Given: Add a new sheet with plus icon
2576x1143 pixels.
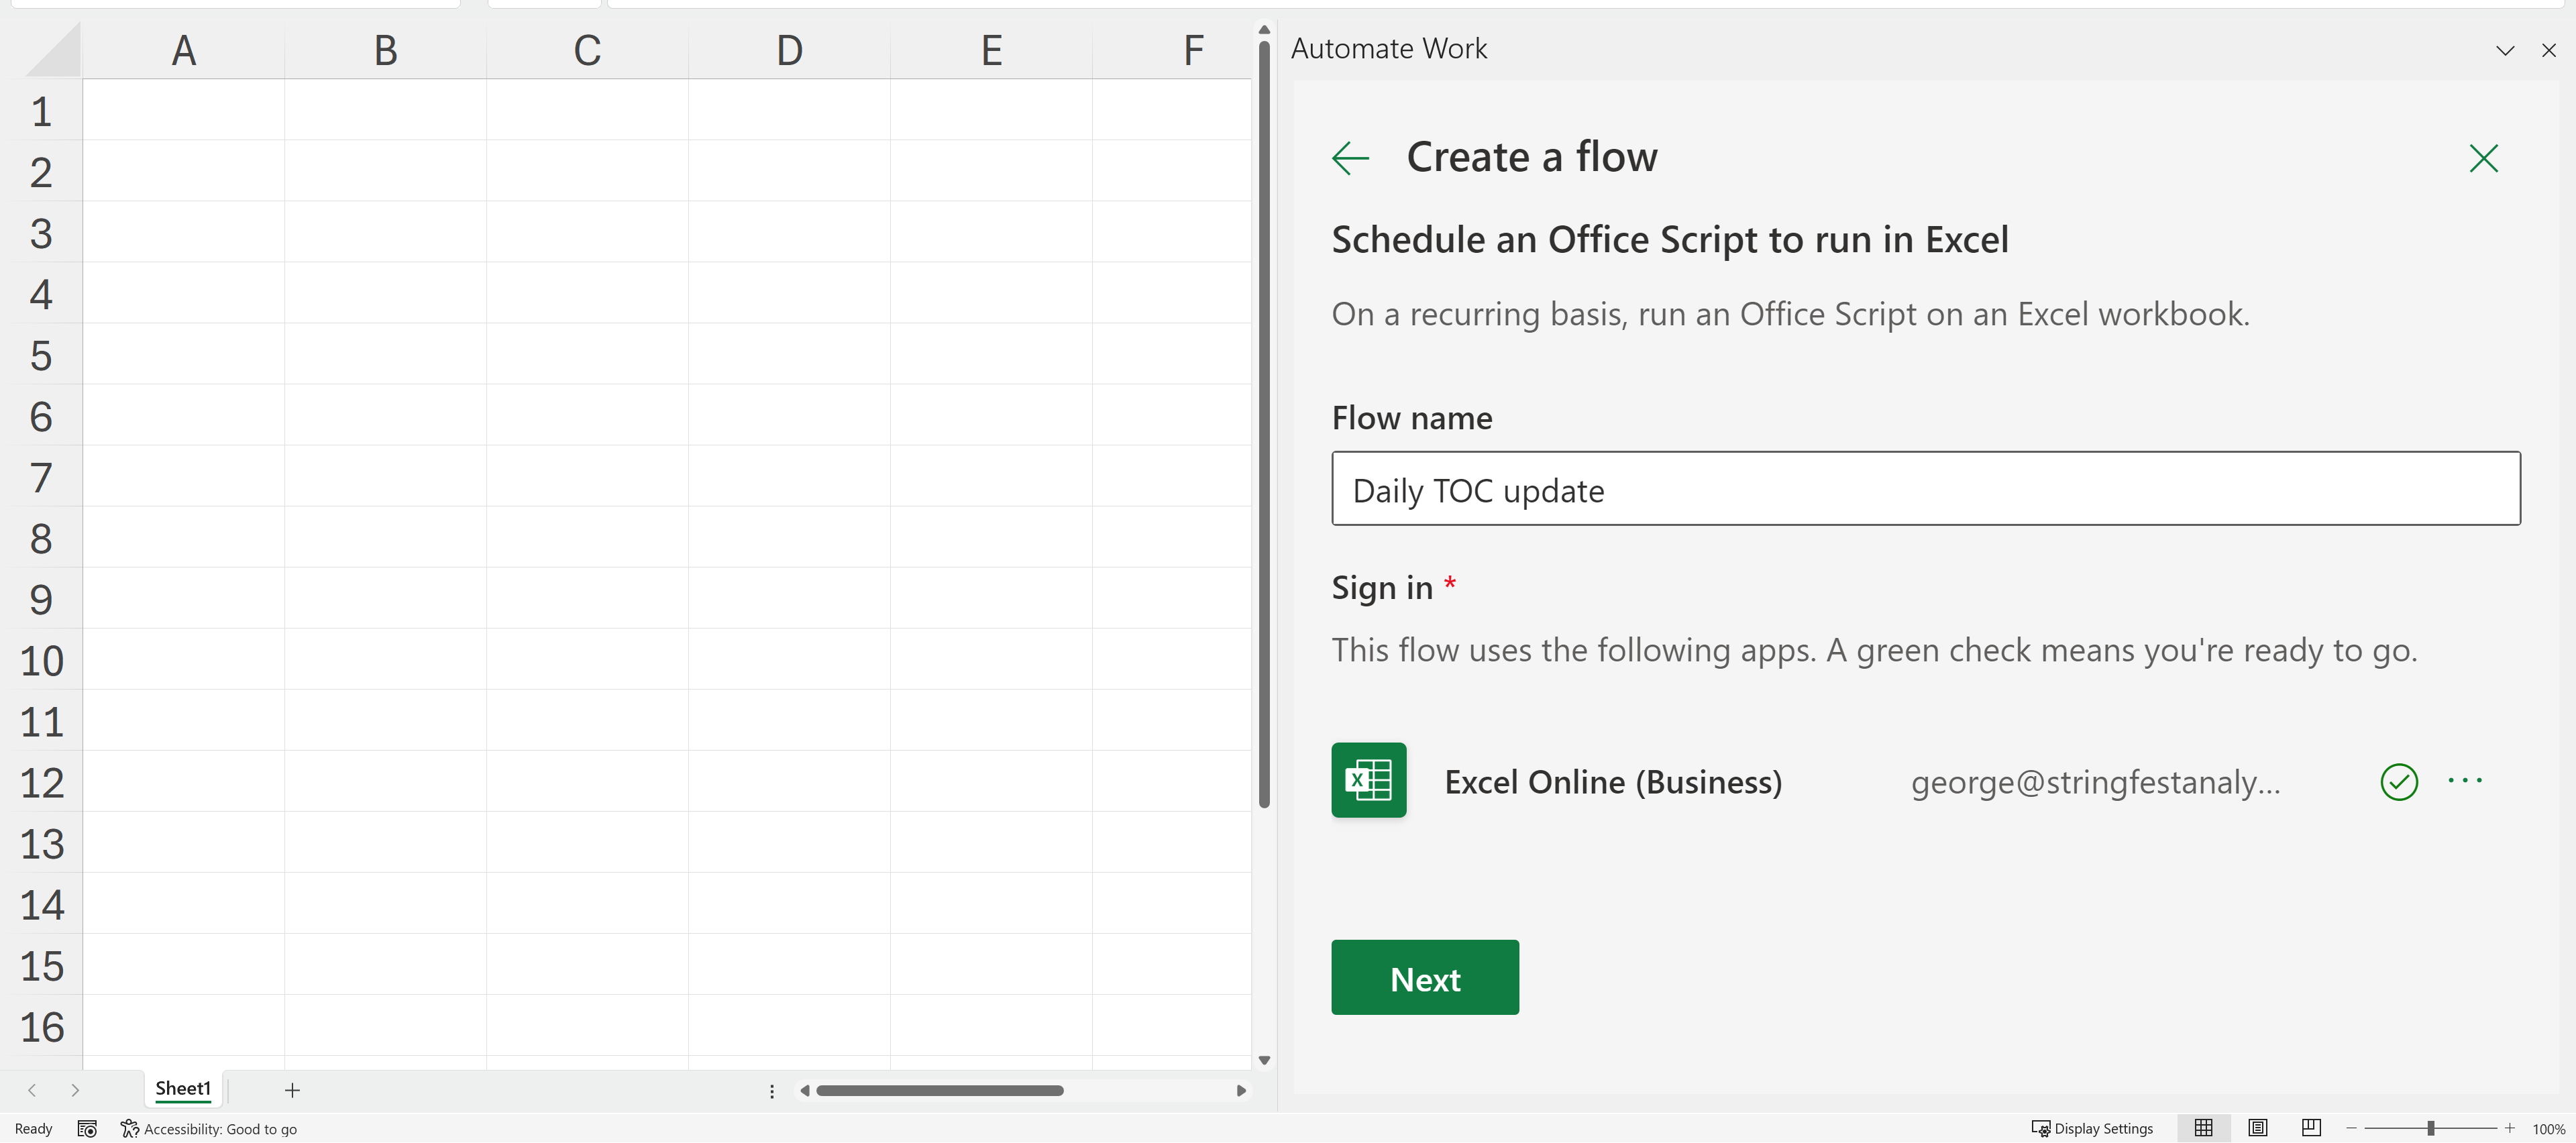Looking at the screenshot, I should (292, 1090).
